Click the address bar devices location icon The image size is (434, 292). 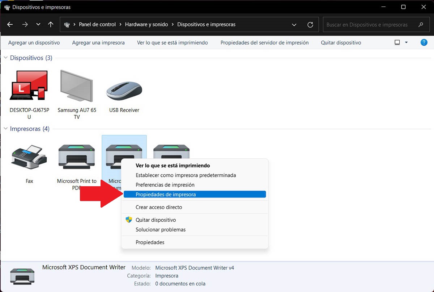[x=67, y=25]
